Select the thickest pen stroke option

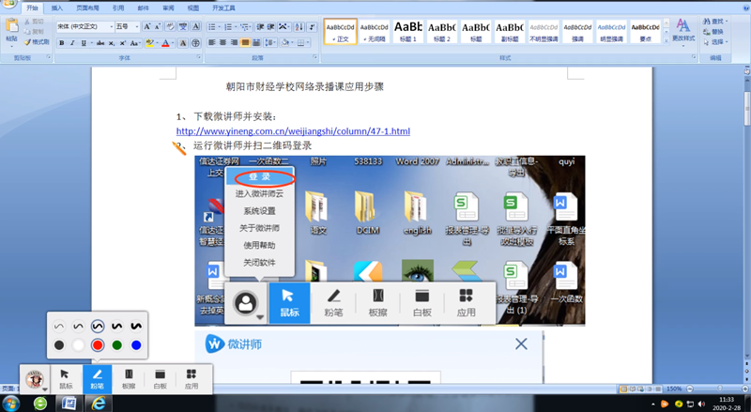(136, 327)
